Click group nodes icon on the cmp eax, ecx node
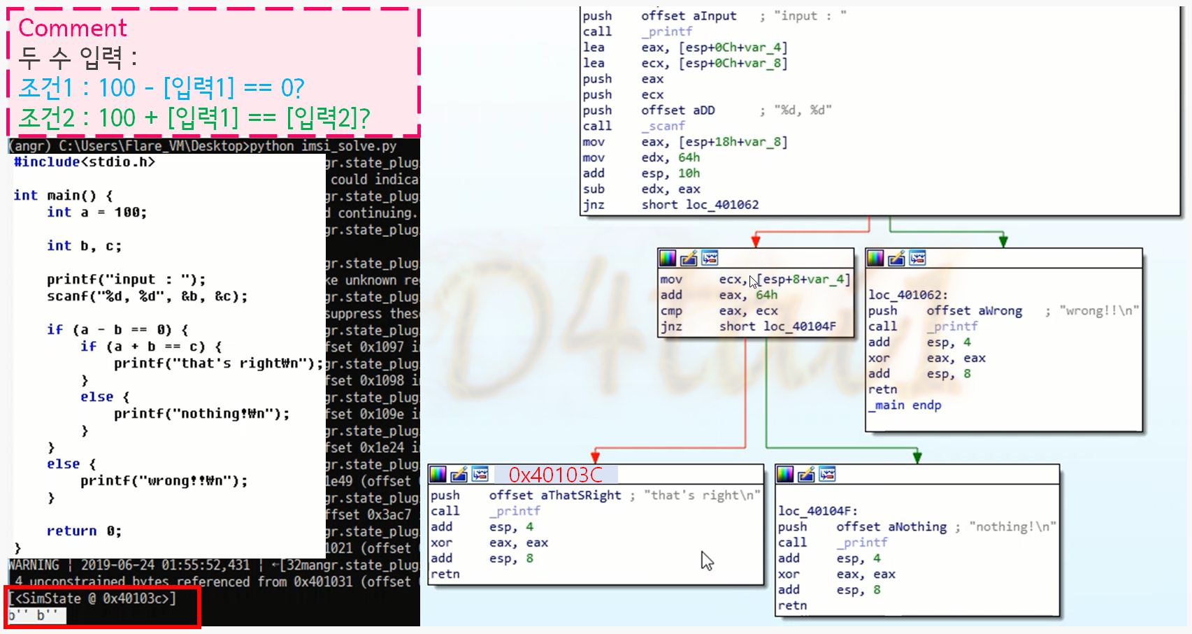Screen dimensions: 1192x634 tap(710, 259)
